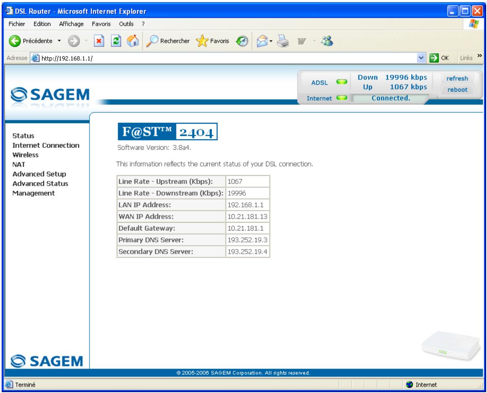The image size is (487, 393).
Task: Expand the back button history dropdown
Action: tap(59, 41)
